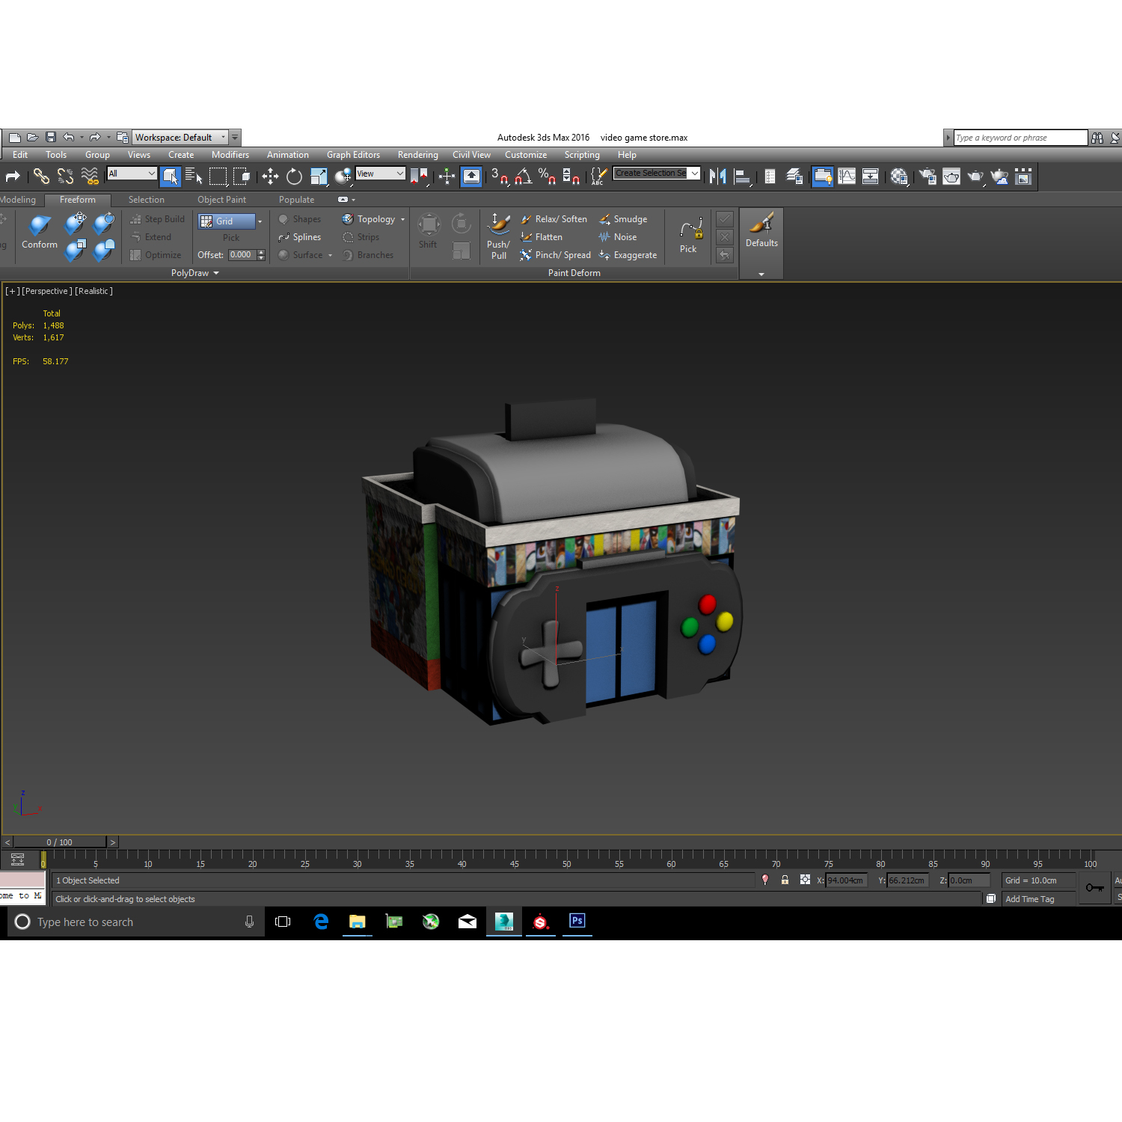1122x1122 pixels.
Task: Click the Render Production teapot icon
Action: click(x=975, y=177)
